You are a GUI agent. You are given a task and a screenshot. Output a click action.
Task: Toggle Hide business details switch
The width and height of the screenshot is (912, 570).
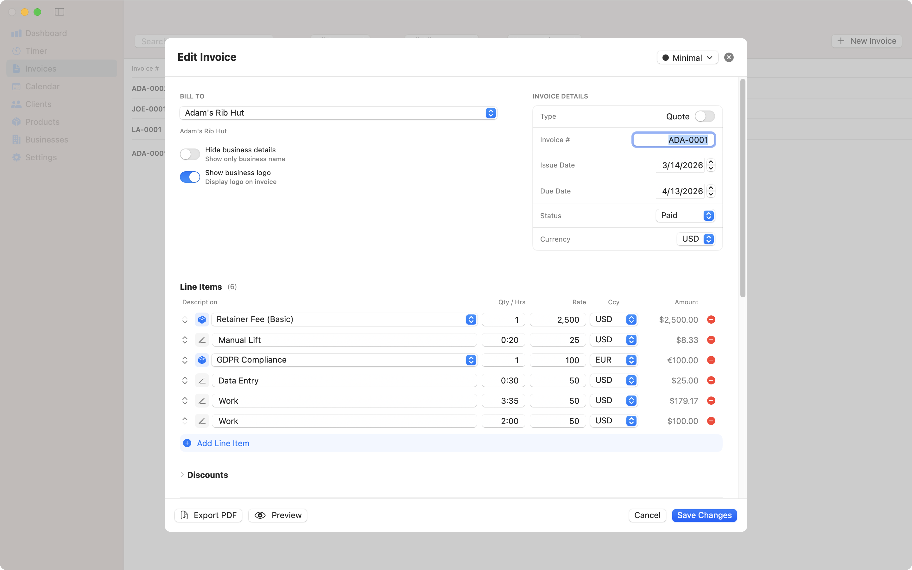tap(190, 154)
